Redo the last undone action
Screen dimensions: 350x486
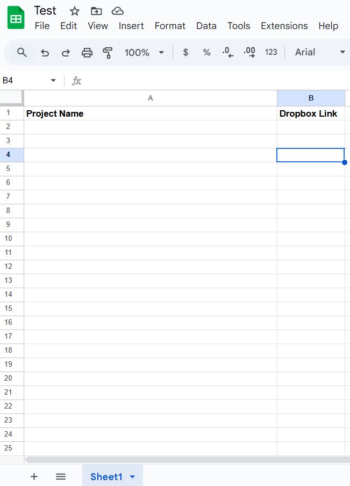click(66, 52)
